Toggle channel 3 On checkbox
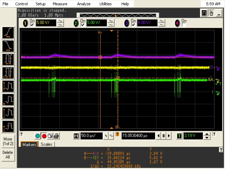 133,25
